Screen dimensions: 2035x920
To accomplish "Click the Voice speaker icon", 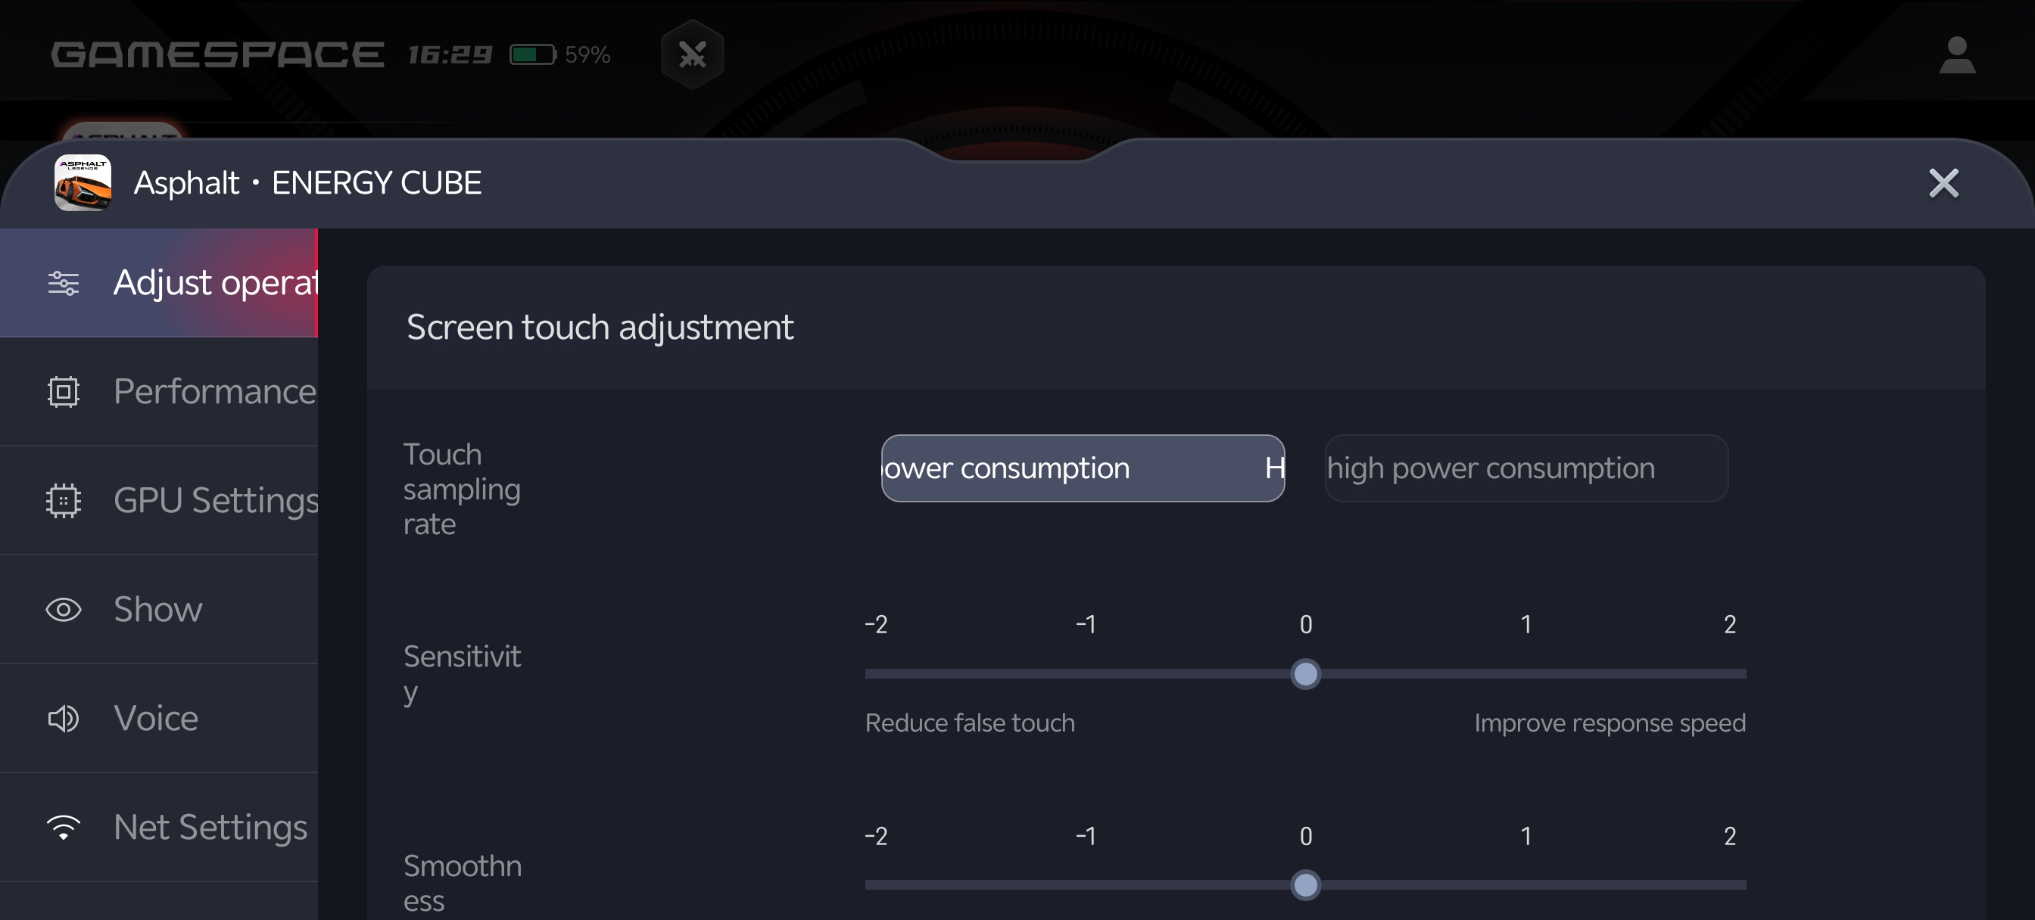I will pos(63,719).
